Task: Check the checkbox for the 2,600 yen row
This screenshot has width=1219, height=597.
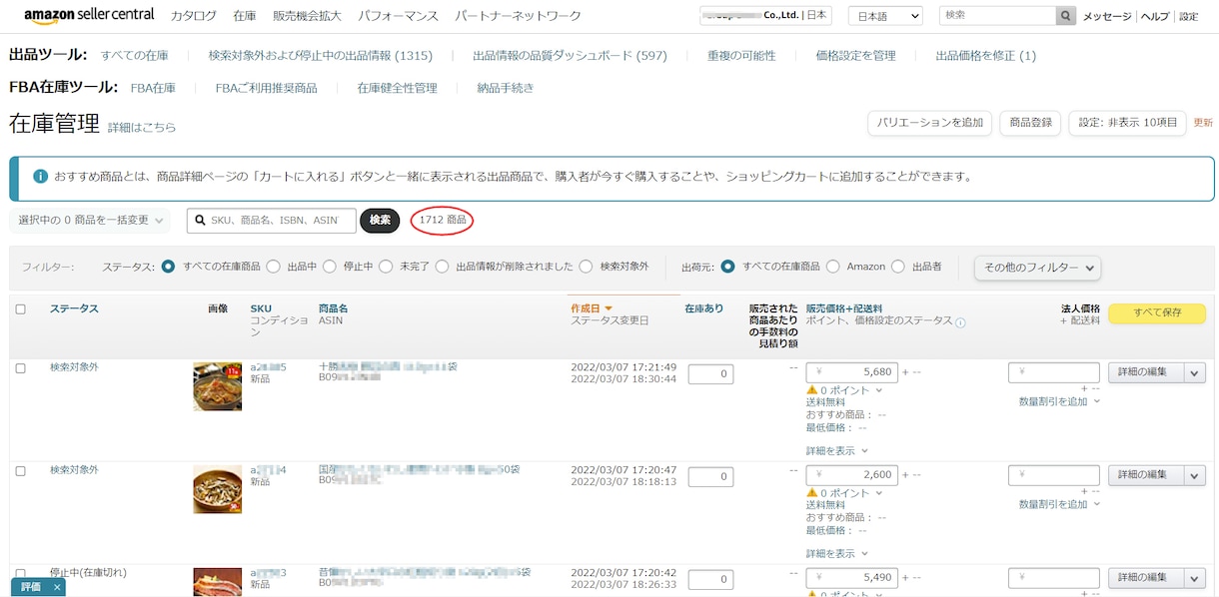Action: [x=20, y=471]
